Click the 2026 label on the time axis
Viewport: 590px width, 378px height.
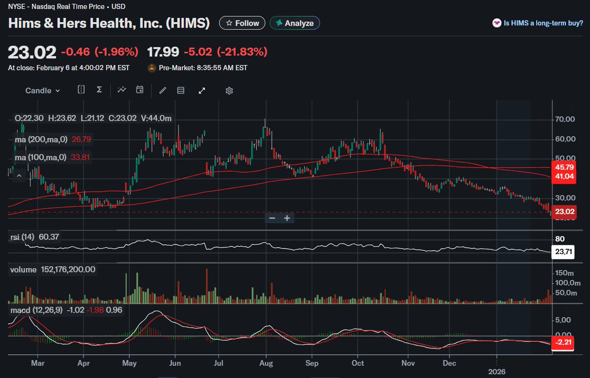pos(497,372)
